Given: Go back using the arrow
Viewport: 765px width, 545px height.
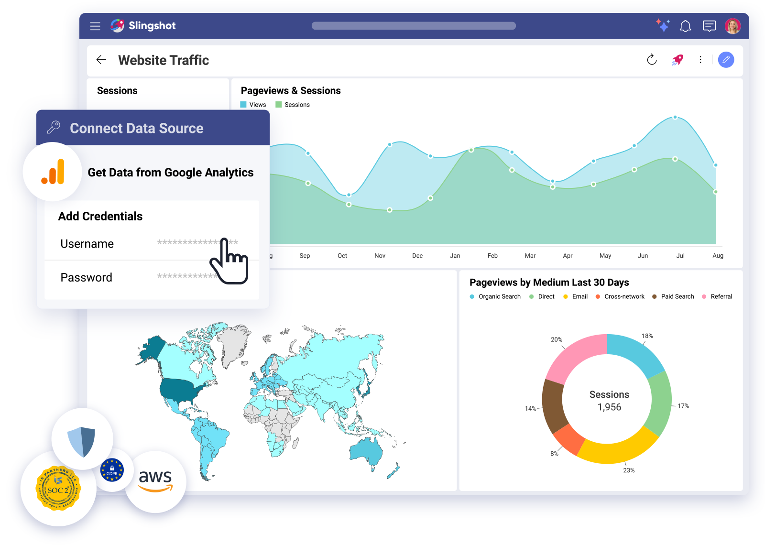Looking at the screenshot, I should [x=101, y=60].
